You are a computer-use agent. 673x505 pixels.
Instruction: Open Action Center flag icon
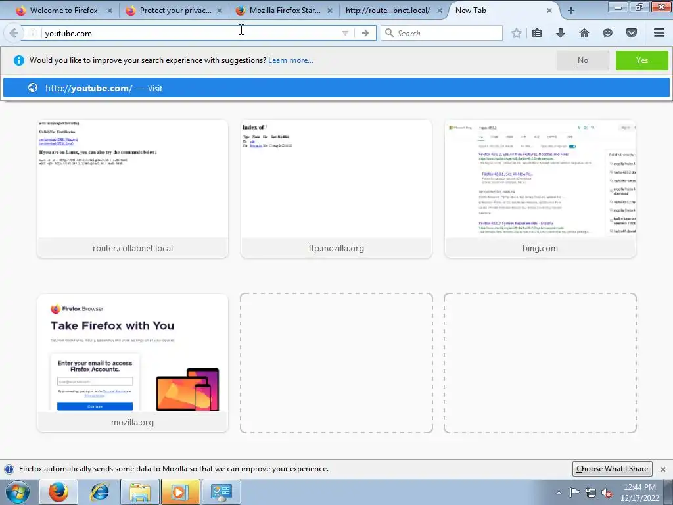(574, 493)
